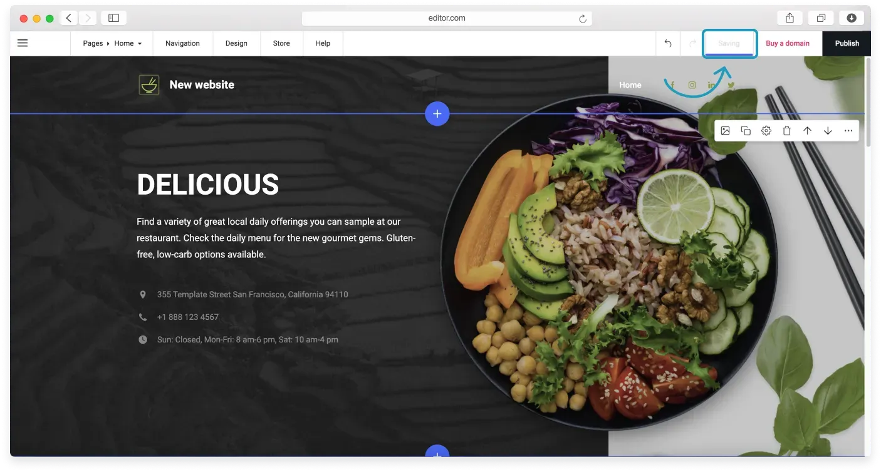This screenshot has width=881, height=472.
Task: Show all browser tabs overview
Action: point(821,18)
